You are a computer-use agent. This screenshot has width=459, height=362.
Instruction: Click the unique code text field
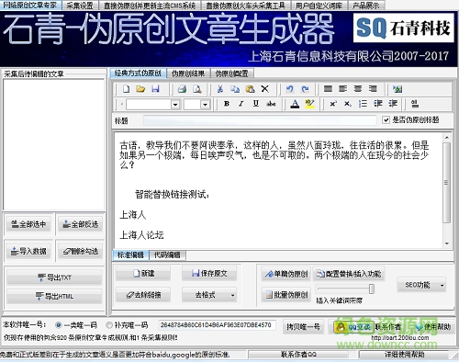(x=217, y=325)
